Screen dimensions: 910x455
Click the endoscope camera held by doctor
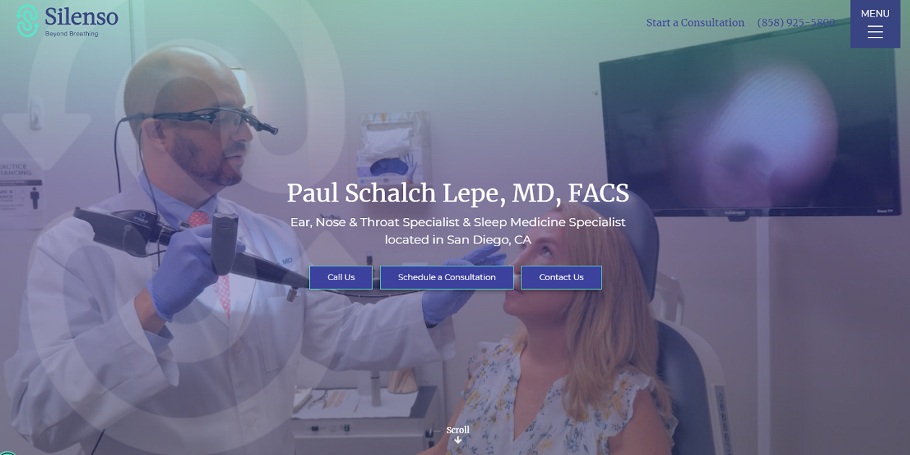point(217,242)
